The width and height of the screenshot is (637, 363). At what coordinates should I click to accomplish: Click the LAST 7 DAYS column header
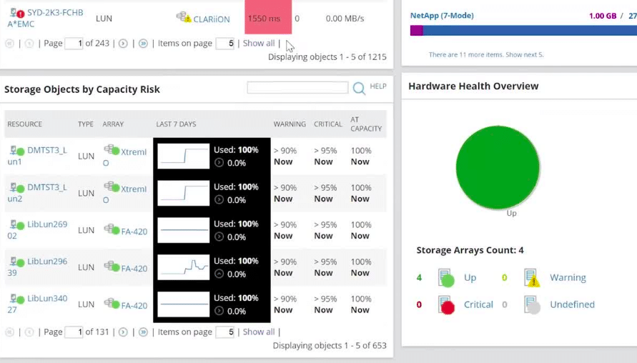click(x=176, y=124)
